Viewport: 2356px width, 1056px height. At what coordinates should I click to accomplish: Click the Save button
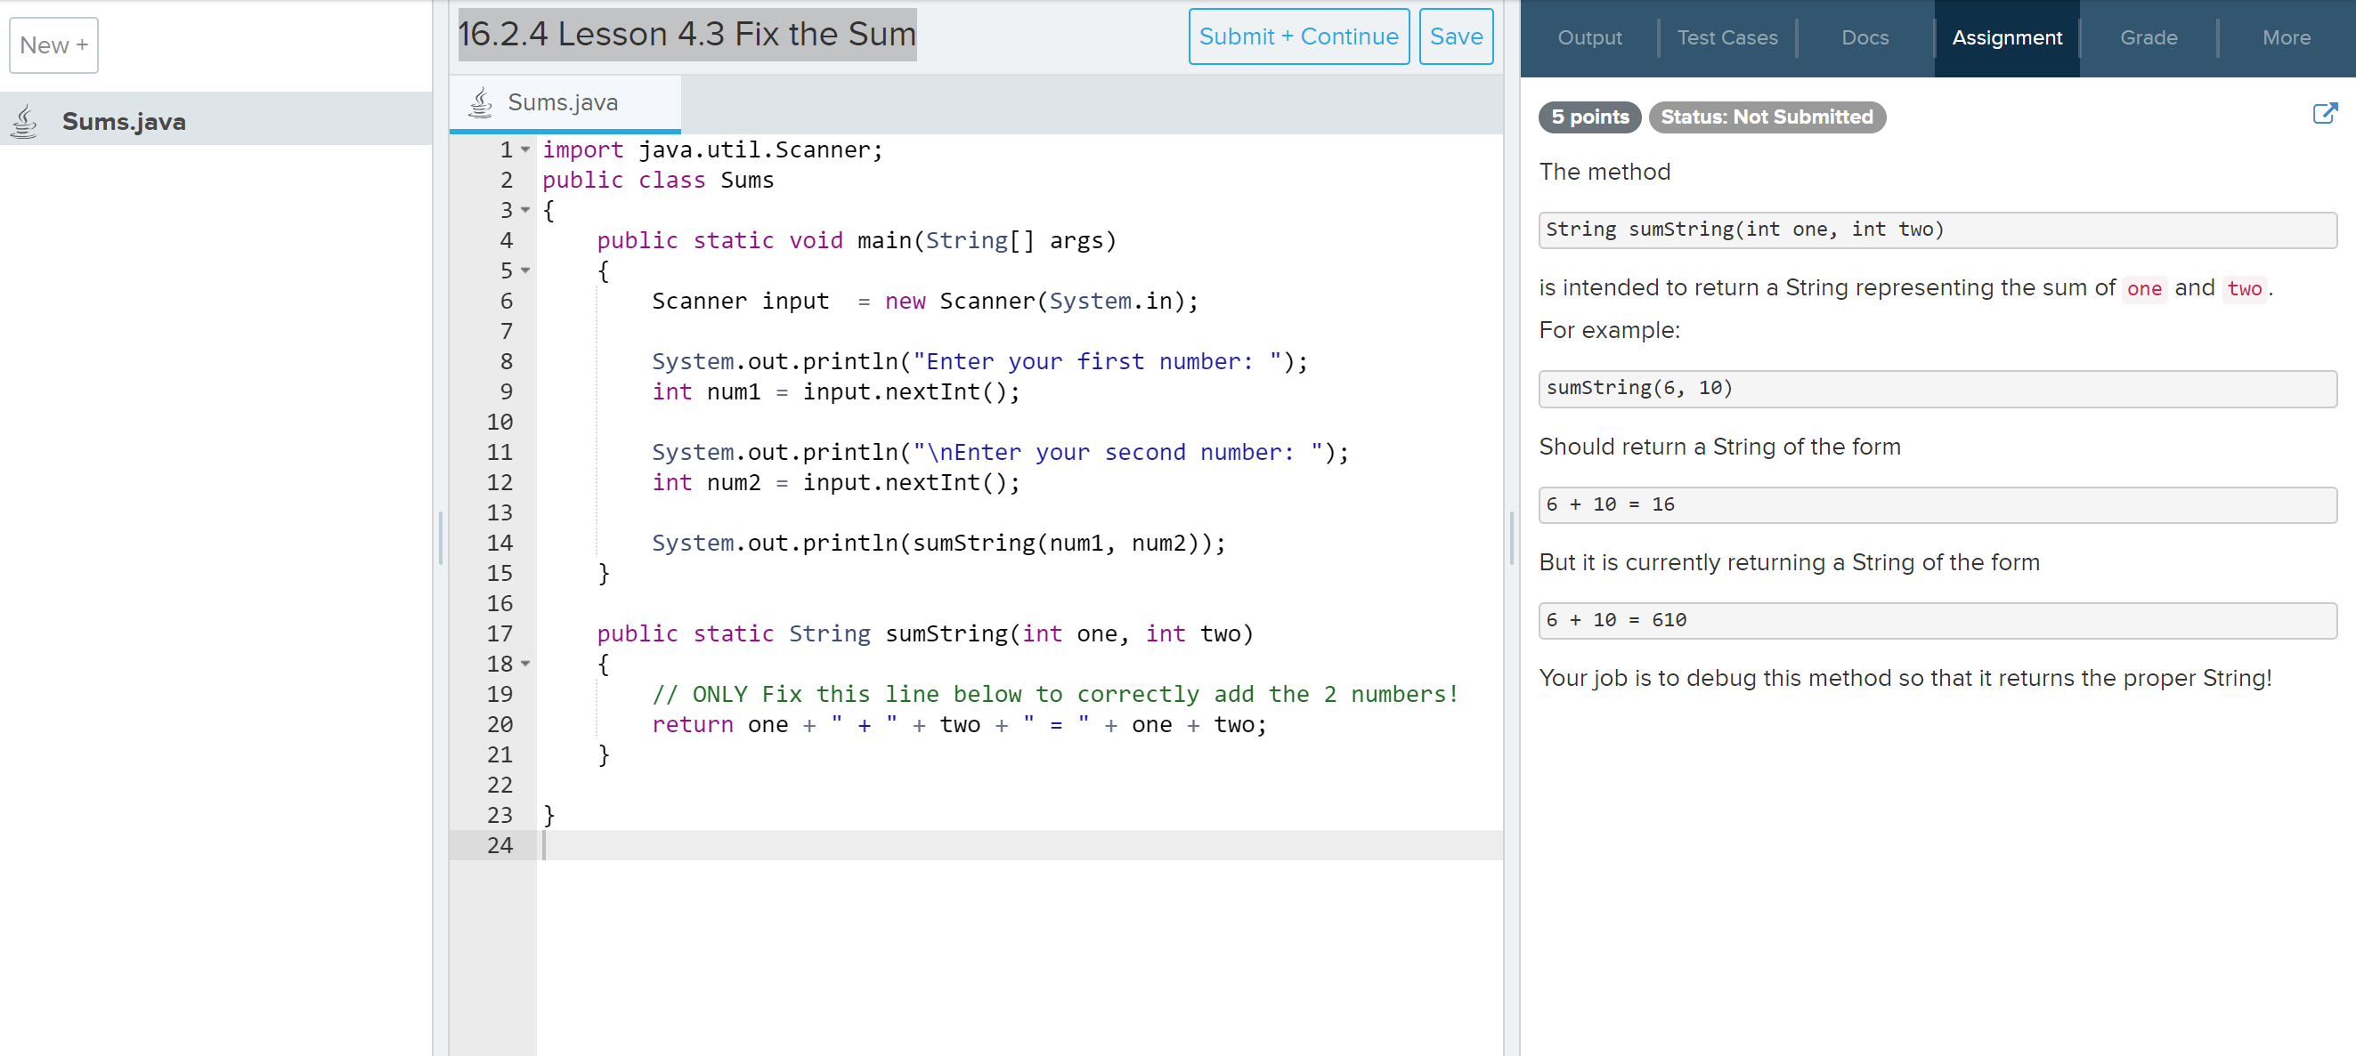click(1453, 36)
